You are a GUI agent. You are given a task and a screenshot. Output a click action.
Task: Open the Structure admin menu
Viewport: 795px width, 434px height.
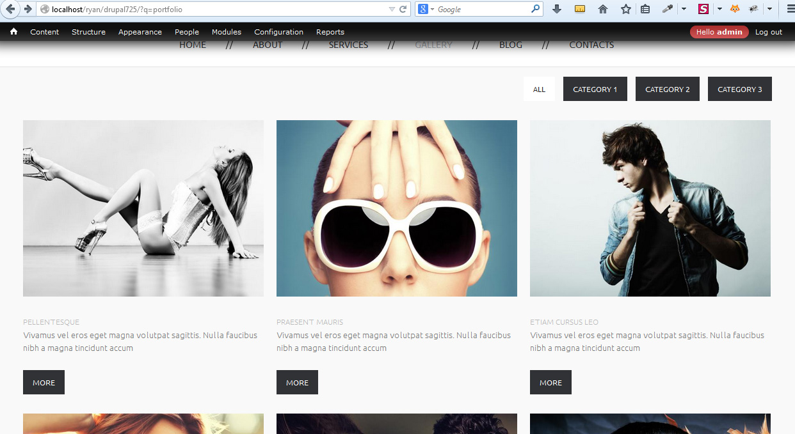(x=88, y=32)
